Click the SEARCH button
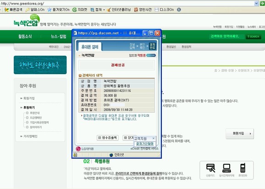The width and height of the screenshot is (265, 189). click(254, 37)
